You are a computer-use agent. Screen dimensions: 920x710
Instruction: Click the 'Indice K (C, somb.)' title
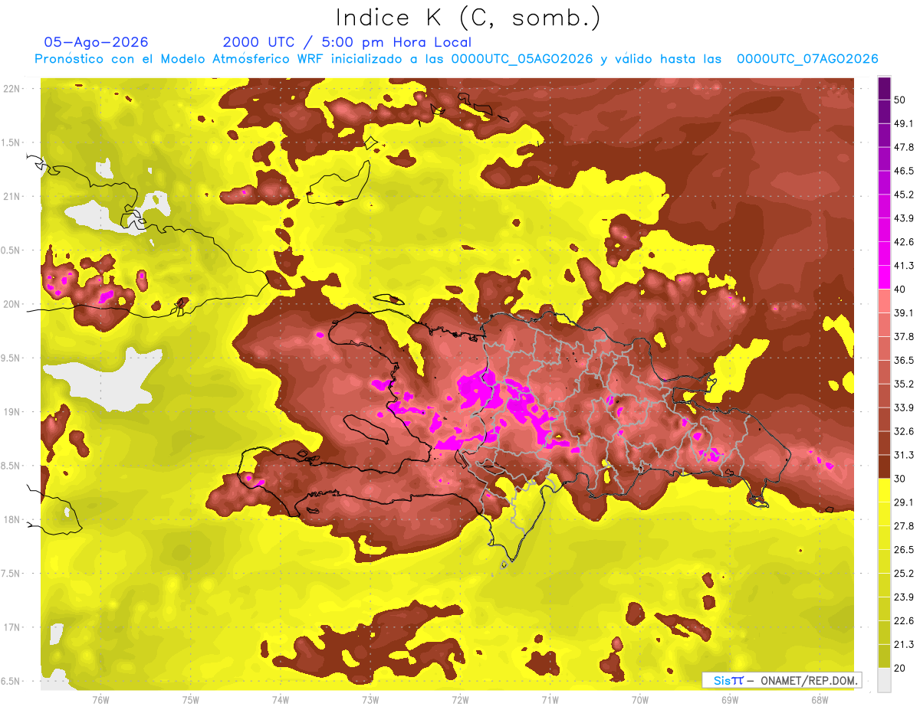pos(468,18)
